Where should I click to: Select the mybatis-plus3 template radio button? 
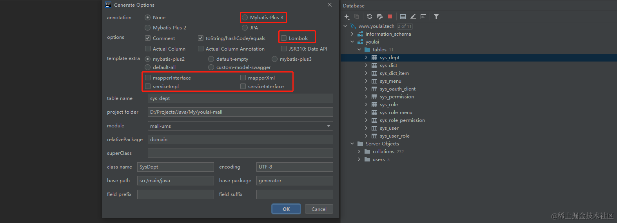click(275, 59)
